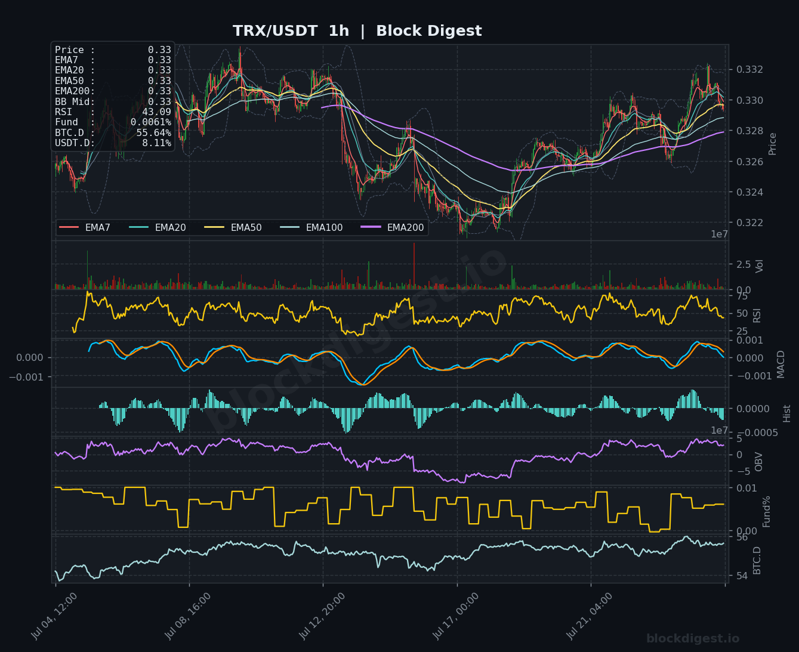Click the 0.326 price axis tick

(749, 162)
